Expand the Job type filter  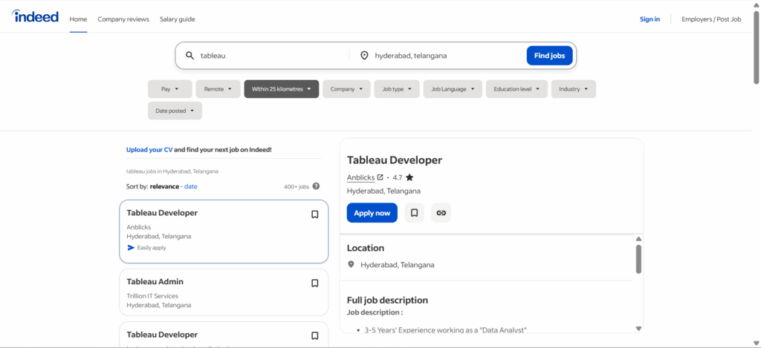point(397,89)
